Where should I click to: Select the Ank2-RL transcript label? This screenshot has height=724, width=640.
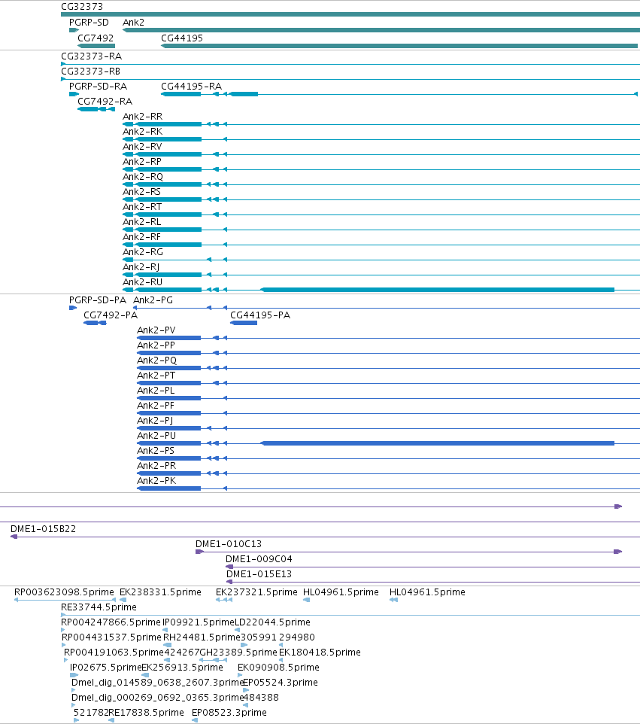click(x=141, y=222)
